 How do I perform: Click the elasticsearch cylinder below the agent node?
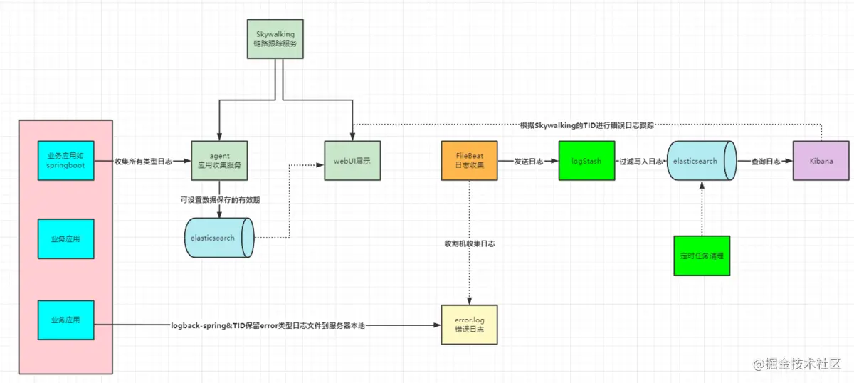coord(218,237)
